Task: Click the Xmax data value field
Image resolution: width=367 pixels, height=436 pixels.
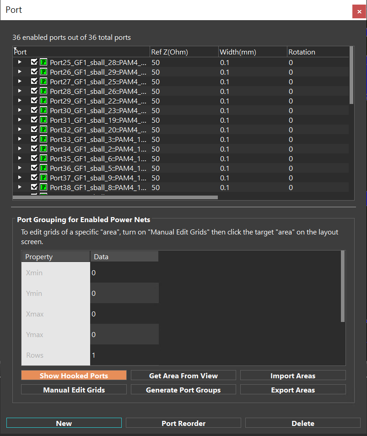Action: [124, 314]
